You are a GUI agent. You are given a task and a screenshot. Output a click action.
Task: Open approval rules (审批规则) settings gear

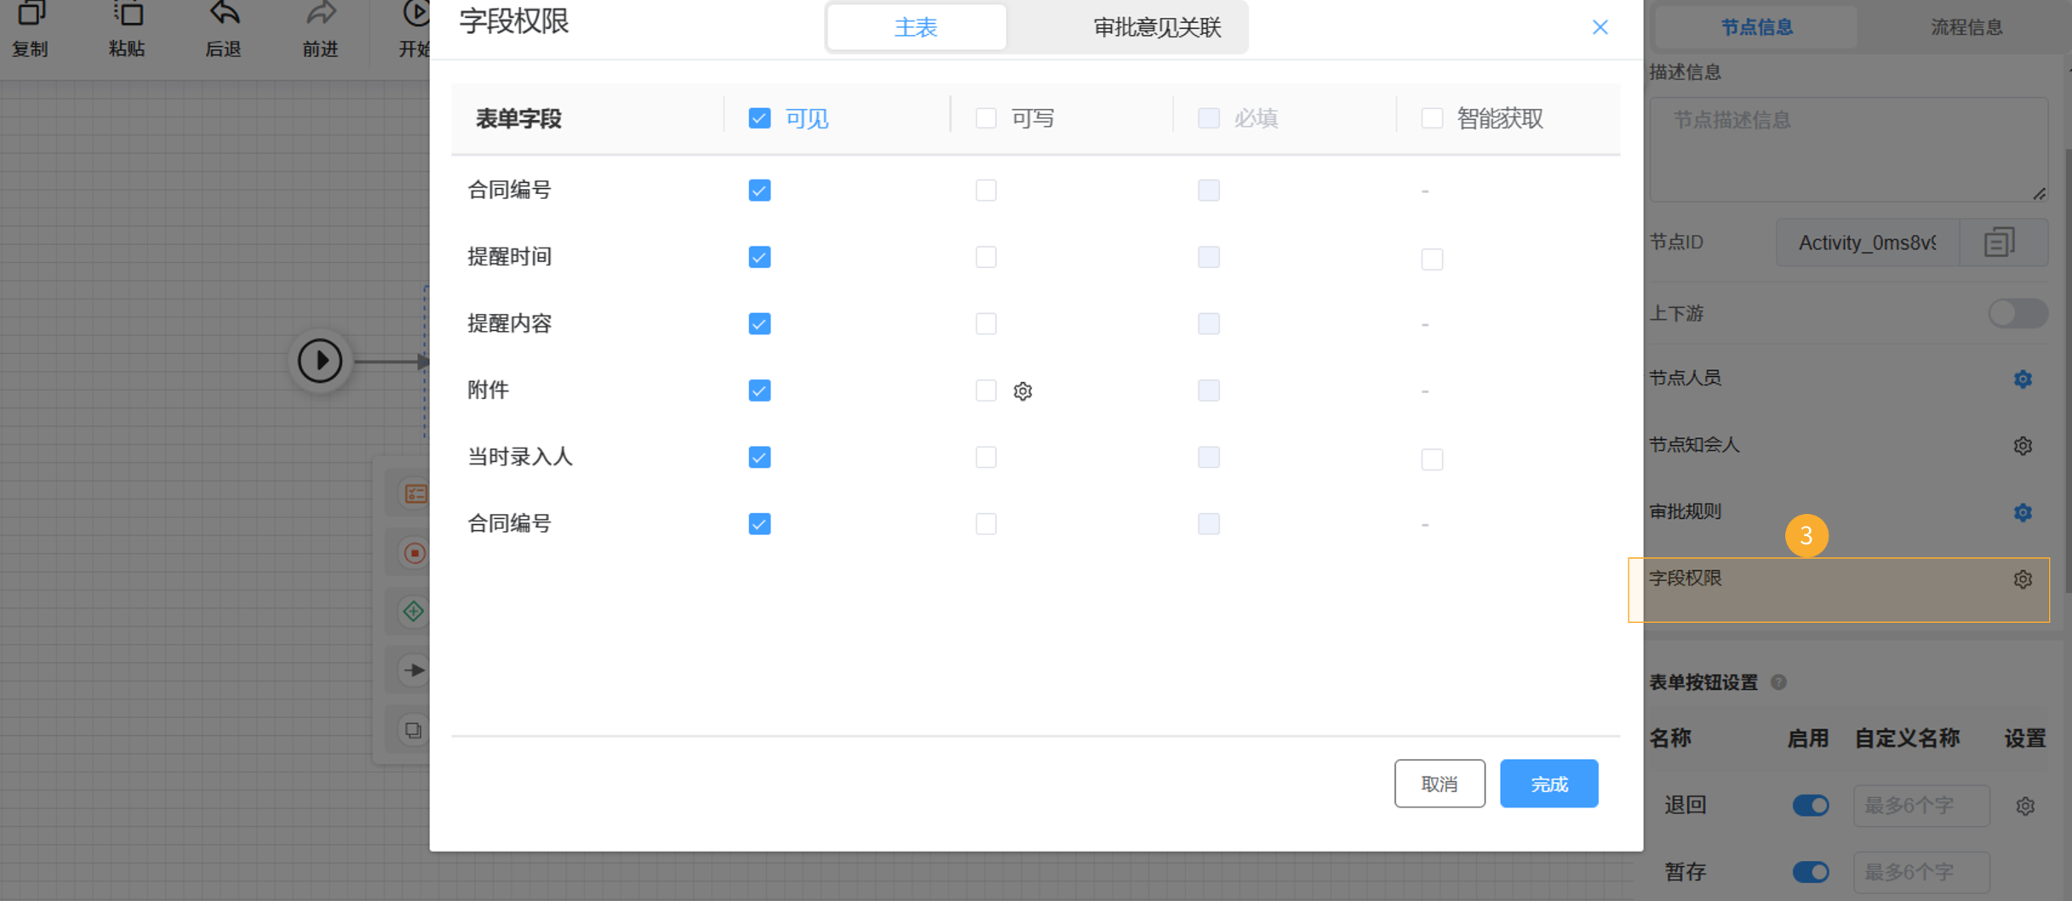2023,512
